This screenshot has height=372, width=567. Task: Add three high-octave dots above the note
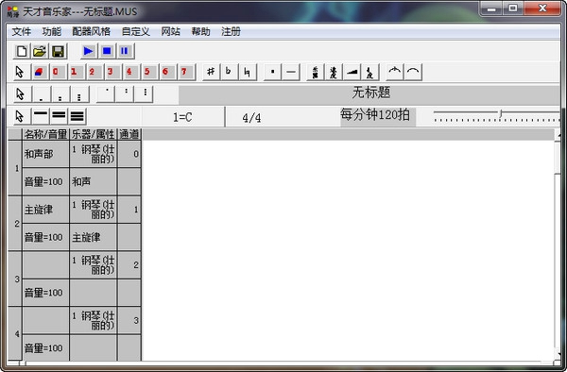point(145,94)
